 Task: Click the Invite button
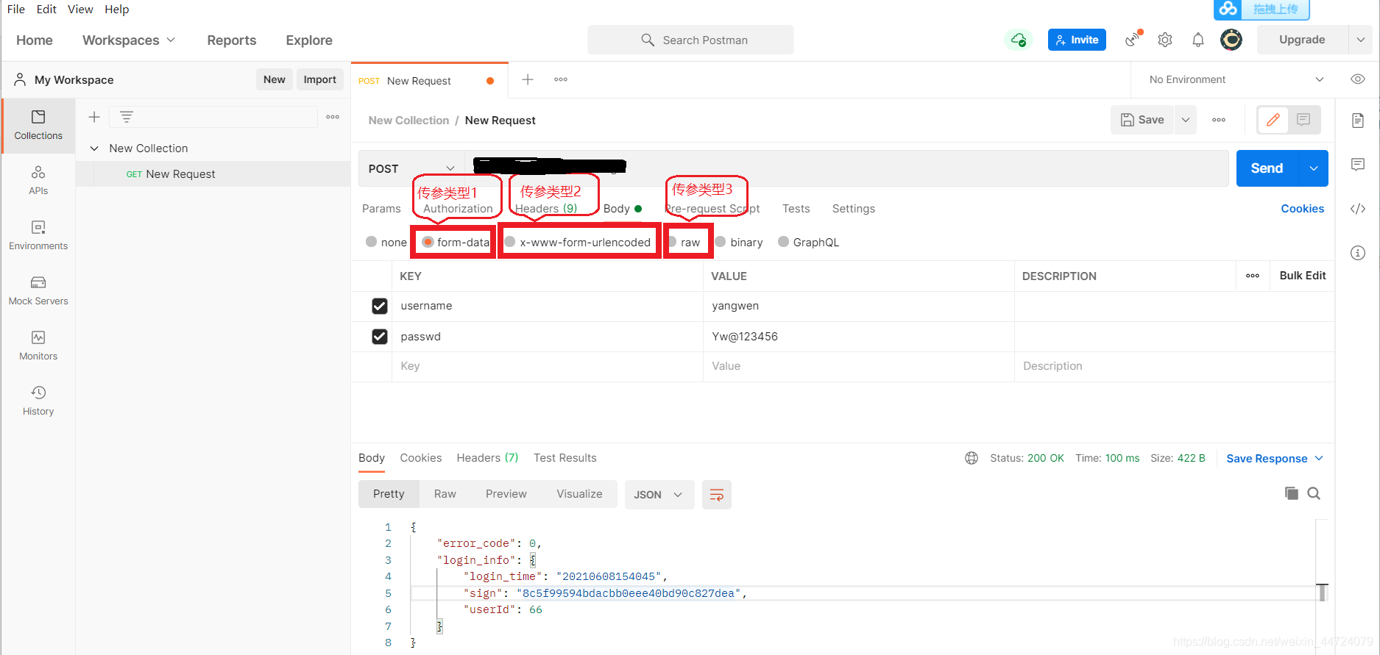[1077, 40]
